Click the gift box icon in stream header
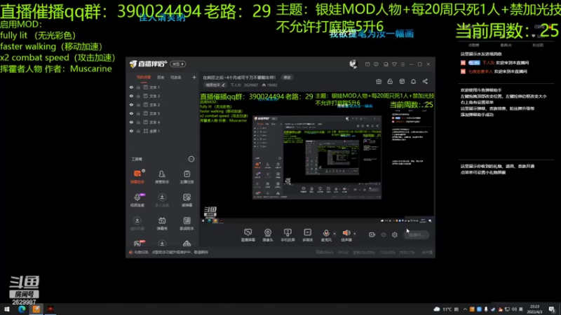561x315 pixels. point(379,81)
